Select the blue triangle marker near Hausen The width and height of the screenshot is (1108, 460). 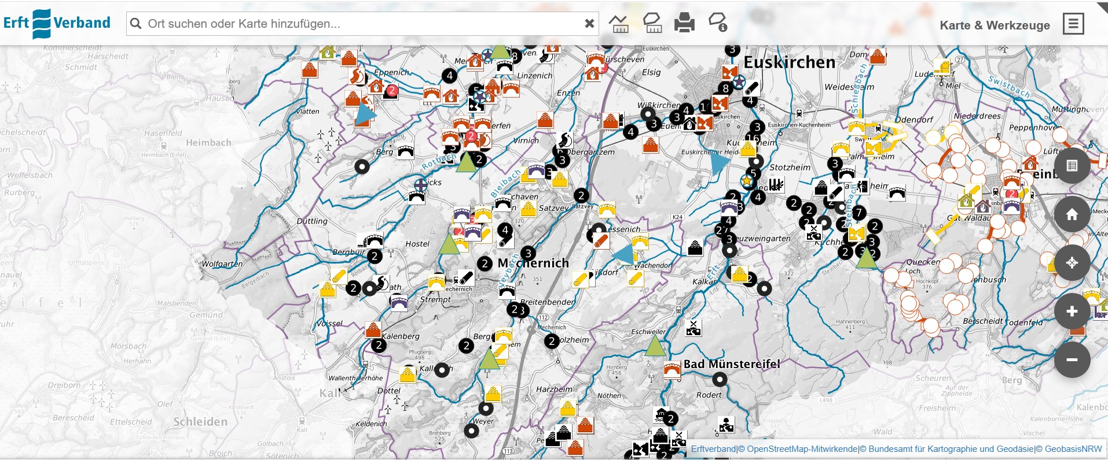[365, 114]
